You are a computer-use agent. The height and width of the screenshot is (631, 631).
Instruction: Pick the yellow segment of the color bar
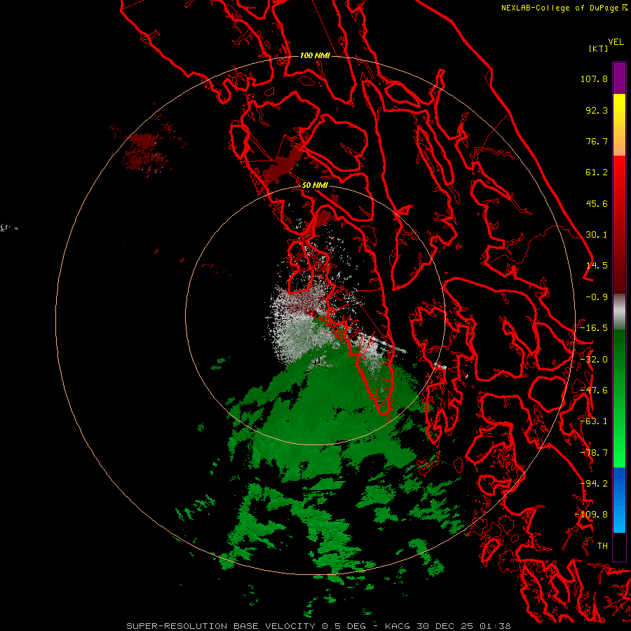[x=619, y=125]
